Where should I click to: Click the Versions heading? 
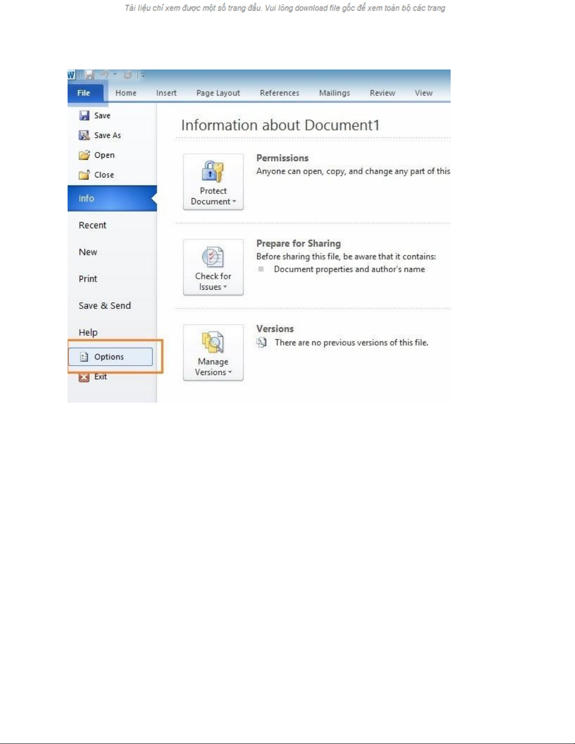(x=275, y=329)
